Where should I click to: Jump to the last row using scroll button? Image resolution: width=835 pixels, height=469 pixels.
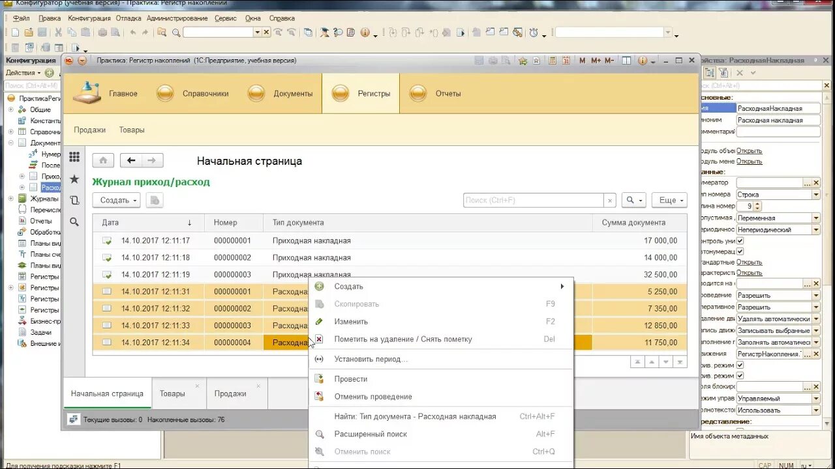pyautogui.click(x=680, y=362)
